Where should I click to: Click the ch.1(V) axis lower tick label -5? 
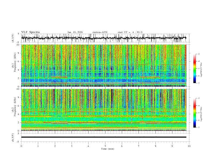coord(18,42)
